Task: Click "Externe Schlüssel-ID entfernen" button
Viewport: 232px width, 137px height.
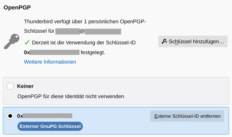Action: (187, 116)
